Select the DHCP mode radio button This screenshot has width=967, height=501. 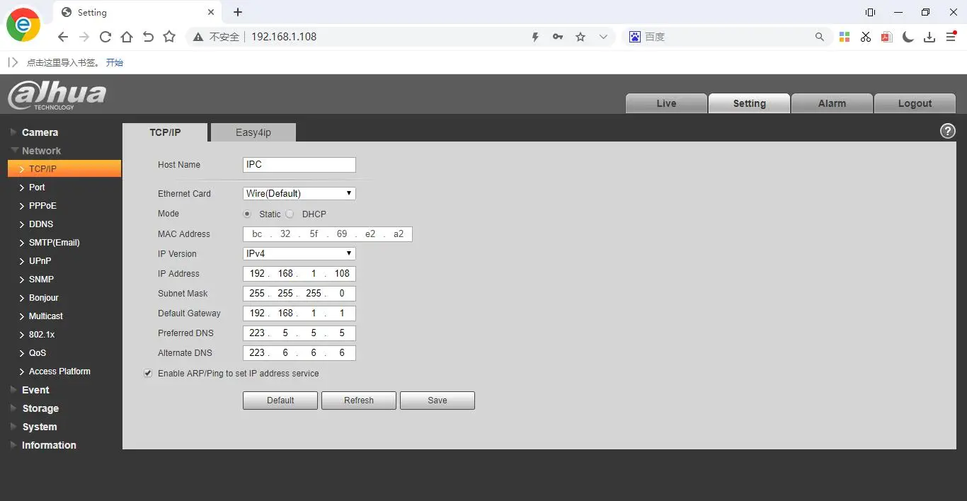(x=290, y=214)
